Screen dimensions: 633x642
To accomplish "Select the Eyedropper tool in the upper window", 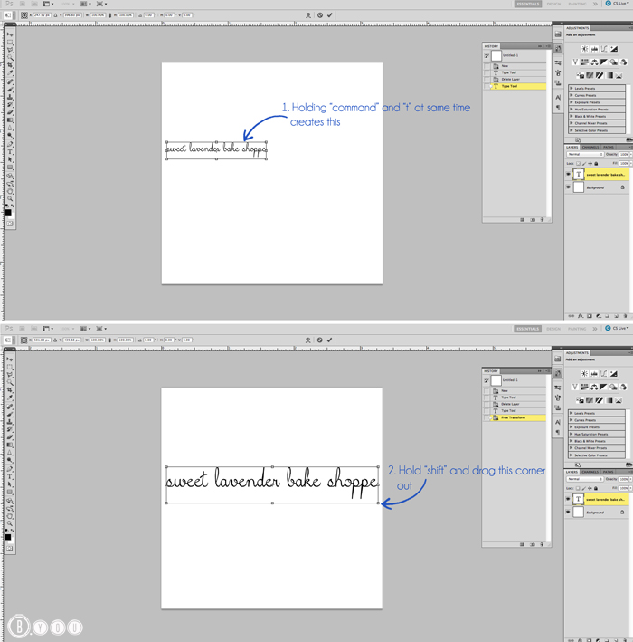I will 10,72.
